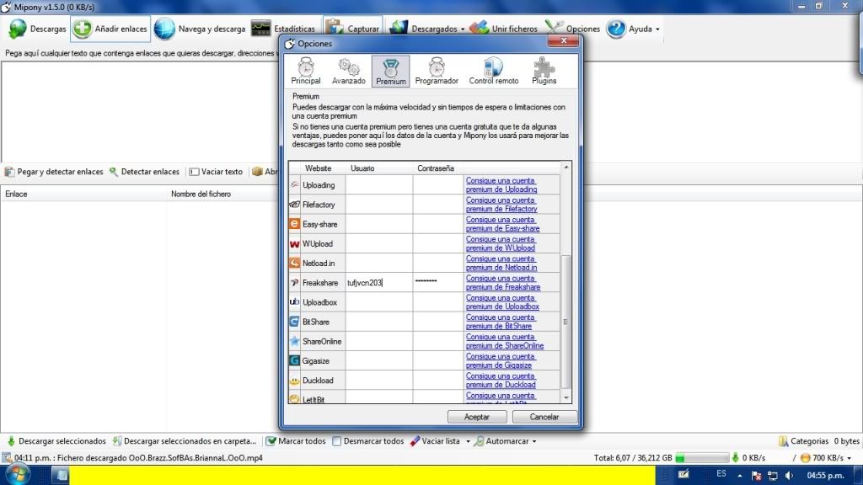The height and width of the screenshot is (485, 863).
Task: Click the Categorías button
Action: point(803,441)
